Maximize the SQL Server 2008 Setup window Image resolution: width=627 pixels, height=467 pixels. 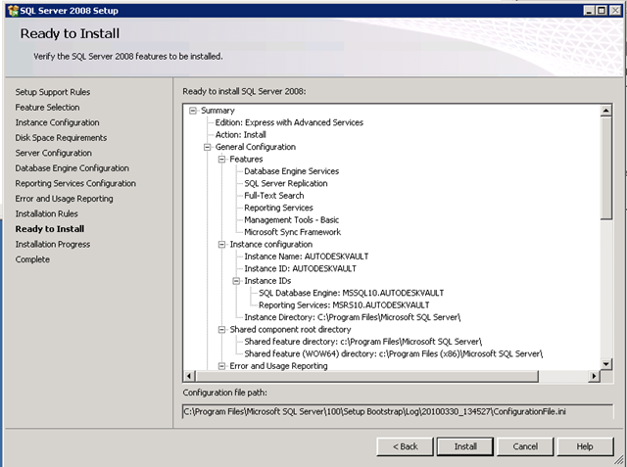tap(602, 11)
